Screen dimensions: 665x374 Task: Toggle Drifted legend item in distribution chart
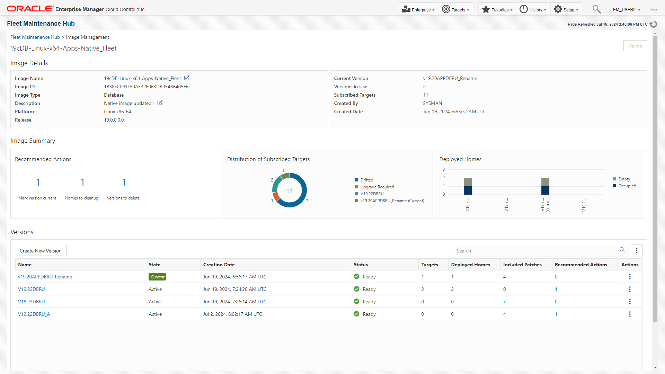pyautogui.click(x=366, y=180)
